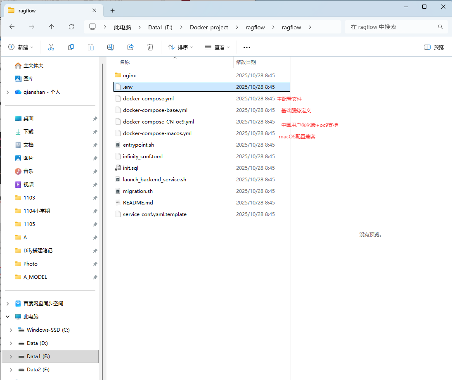Click the ragflow tab title
452x380 pixels.
[x=27, y=11]
